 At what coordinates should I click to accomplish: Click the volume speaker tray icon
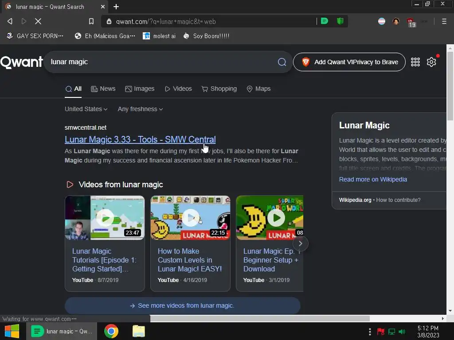402,332
